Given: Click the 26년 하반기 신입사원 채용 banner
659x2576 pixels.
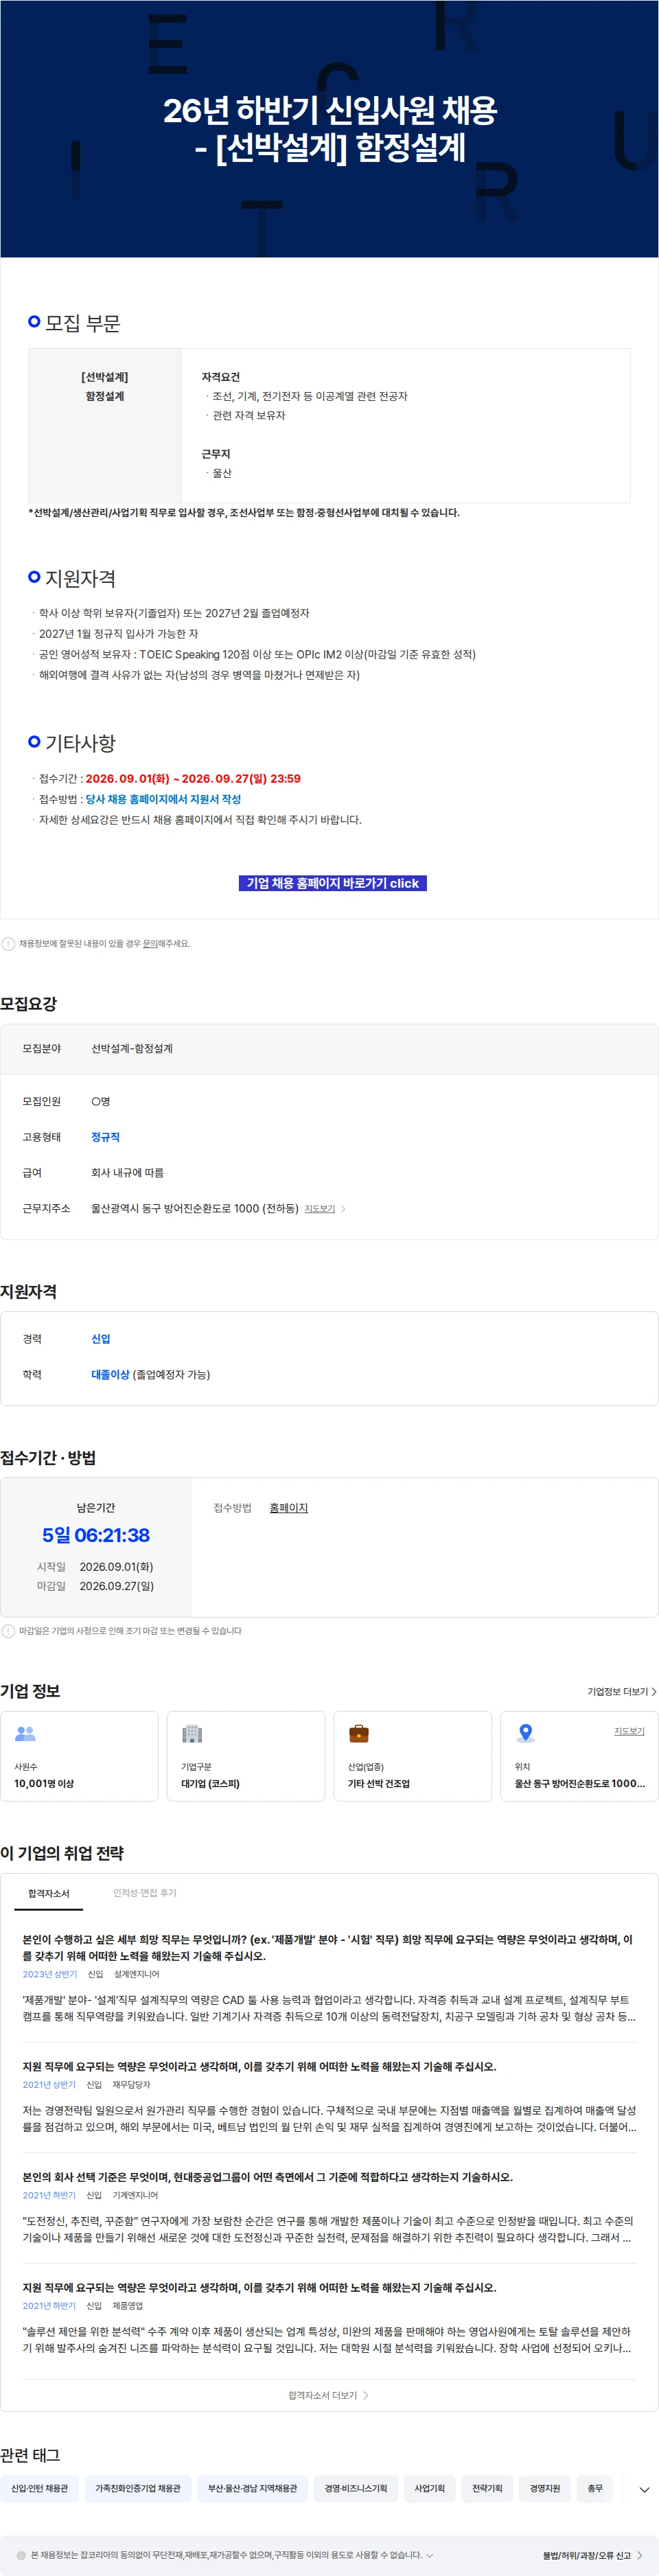Looking at the screenshot, I should click(329, 129).
